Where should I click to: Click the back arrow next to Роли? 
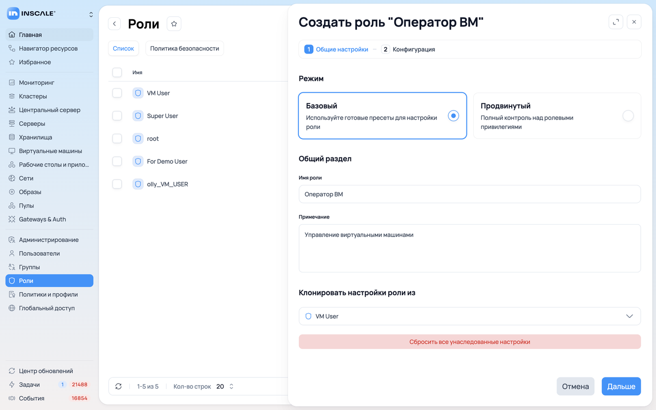pyautogui.click(x=115, y=24)
